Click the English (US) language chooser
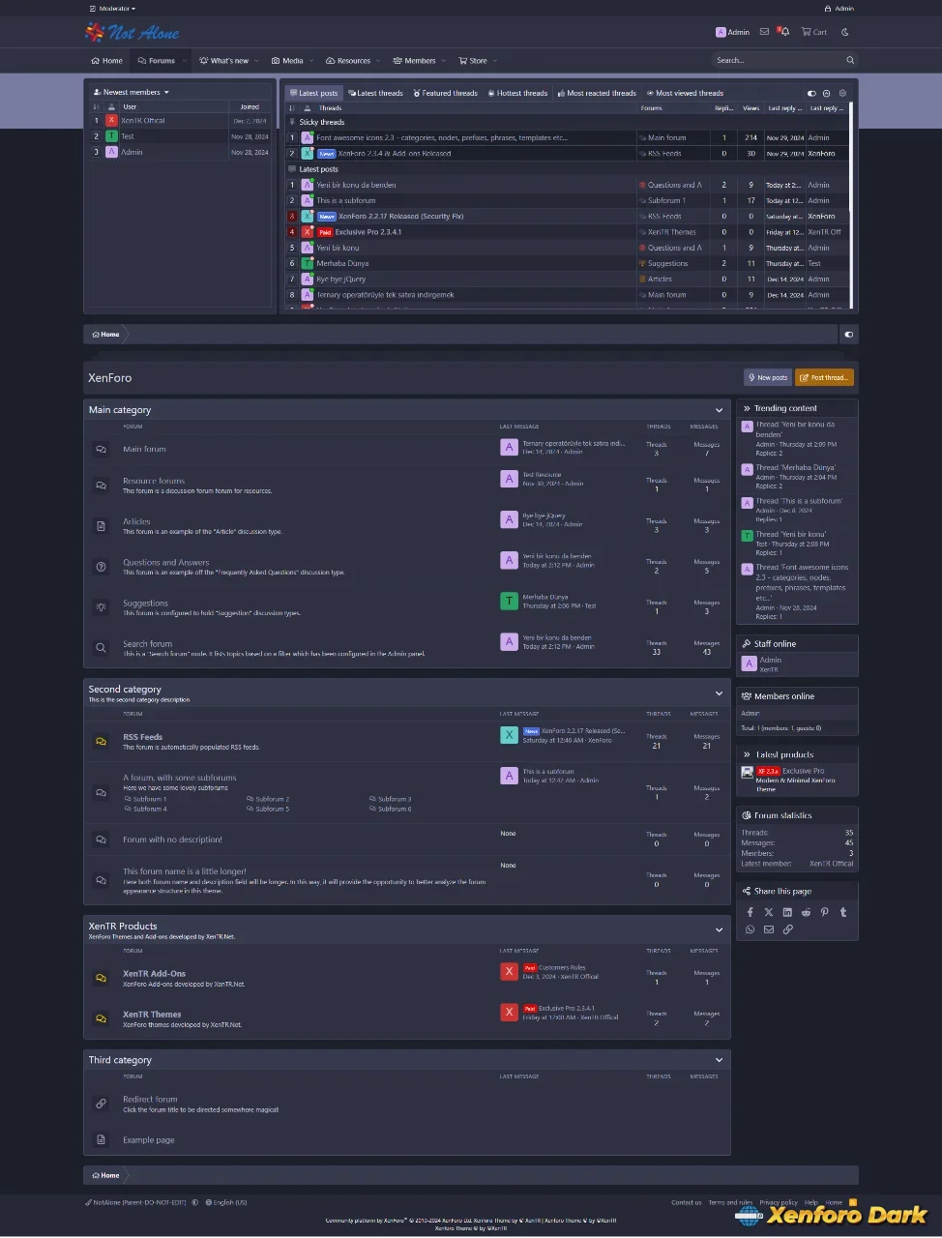 click(x=225, y=1202)
